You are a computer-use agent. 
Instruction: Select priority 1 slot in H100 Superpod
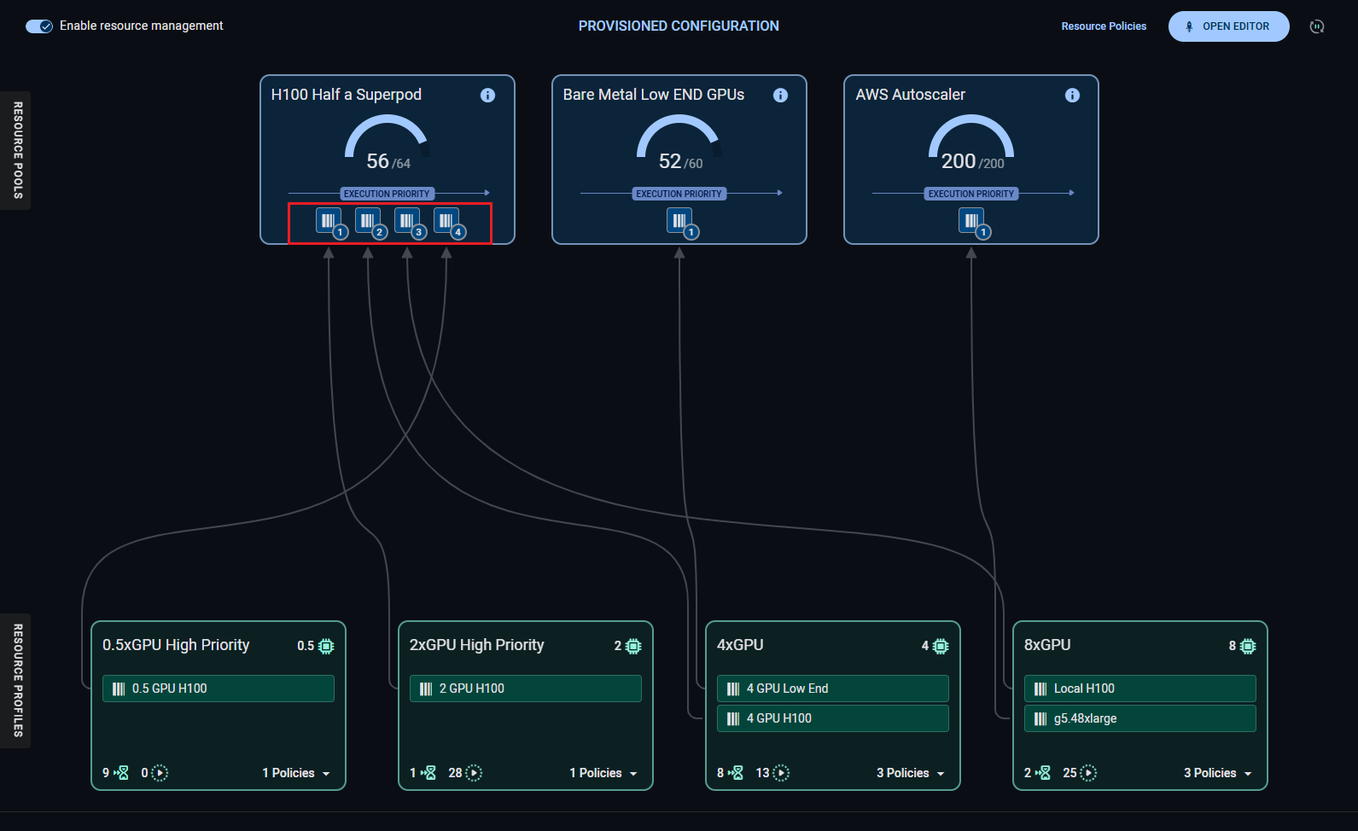[x=329, y=222]
